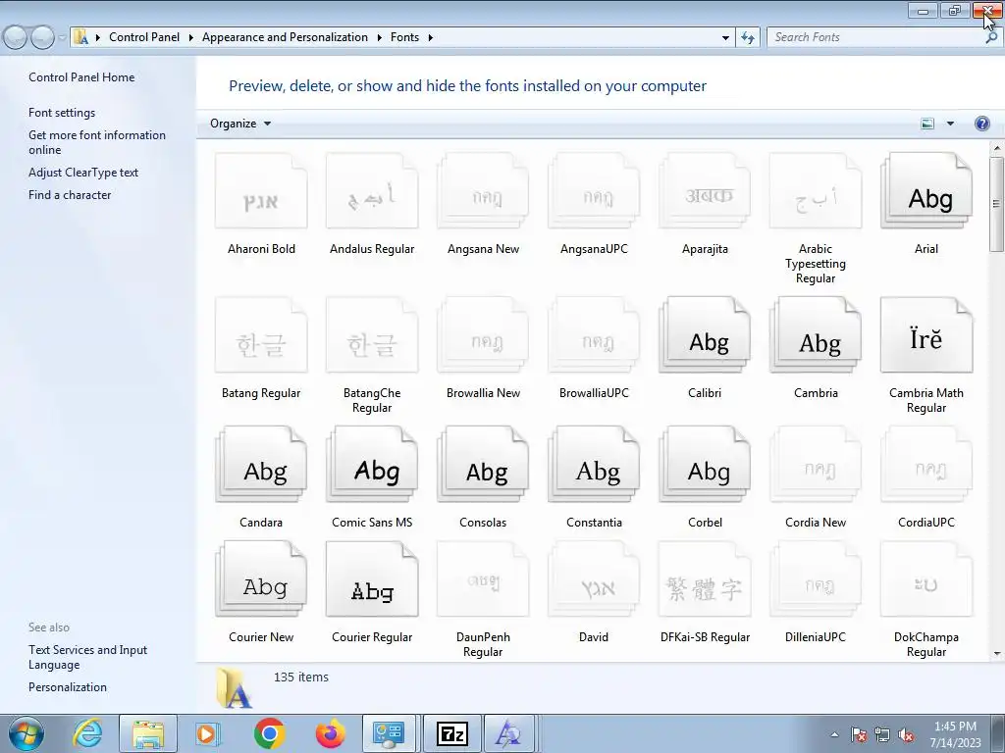
Task: Select the Aharoni Bold font icon
Action: point(261,191)
